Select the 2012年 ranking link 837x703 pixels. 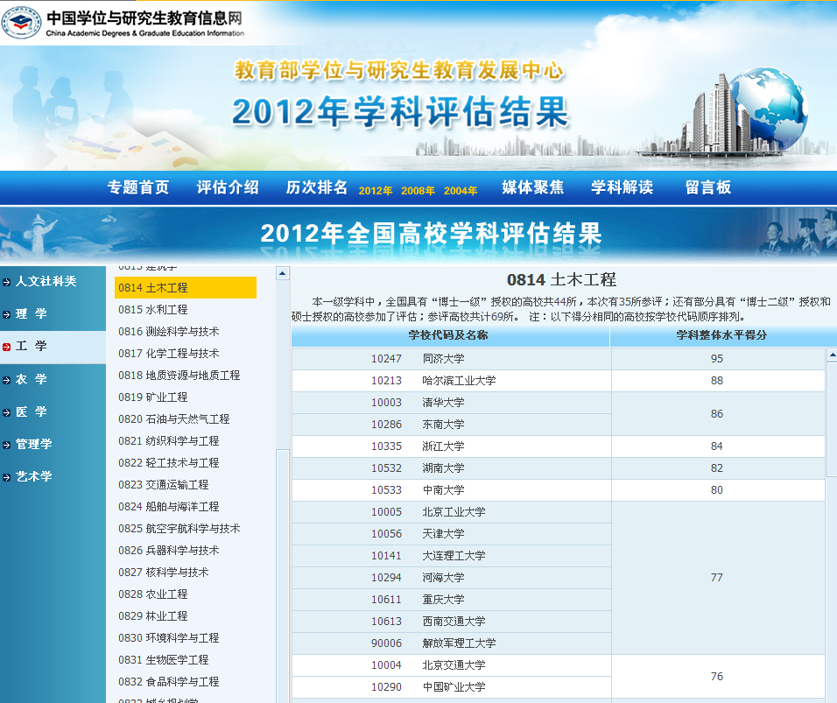[x=376, y=191]
